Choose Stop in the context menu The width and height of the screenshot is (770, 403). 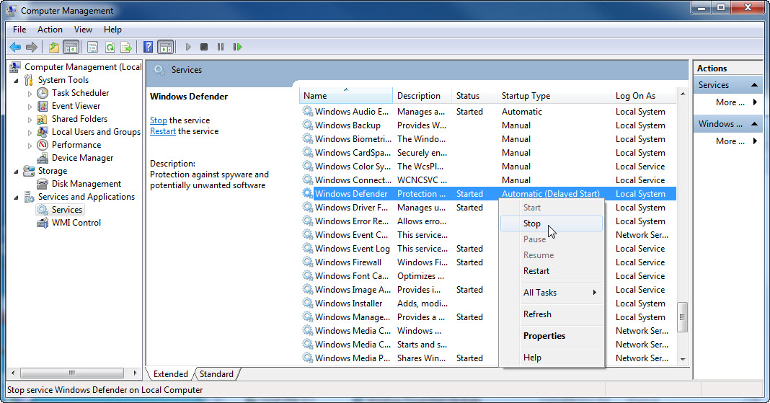(552, 223)
